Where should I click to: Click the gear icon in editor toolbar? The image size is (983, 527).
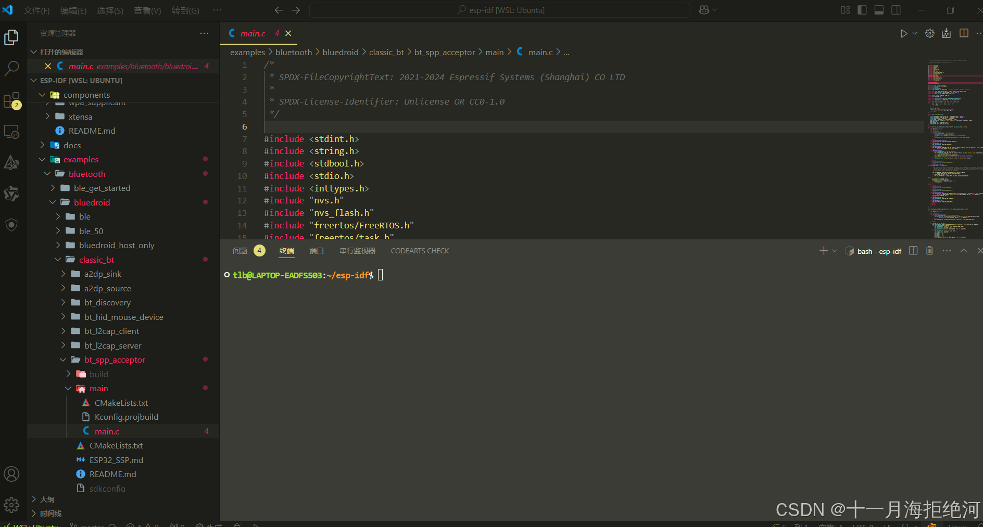pos(930,33)
